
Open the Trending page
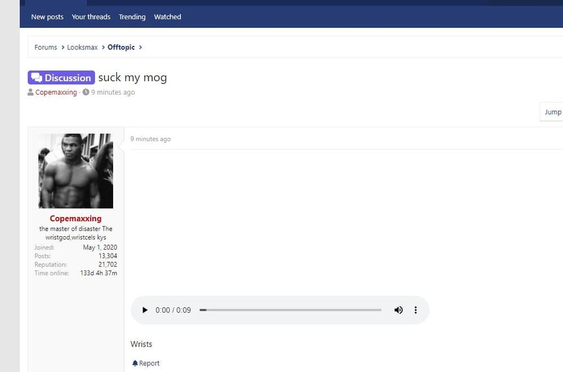click(132, 17)
